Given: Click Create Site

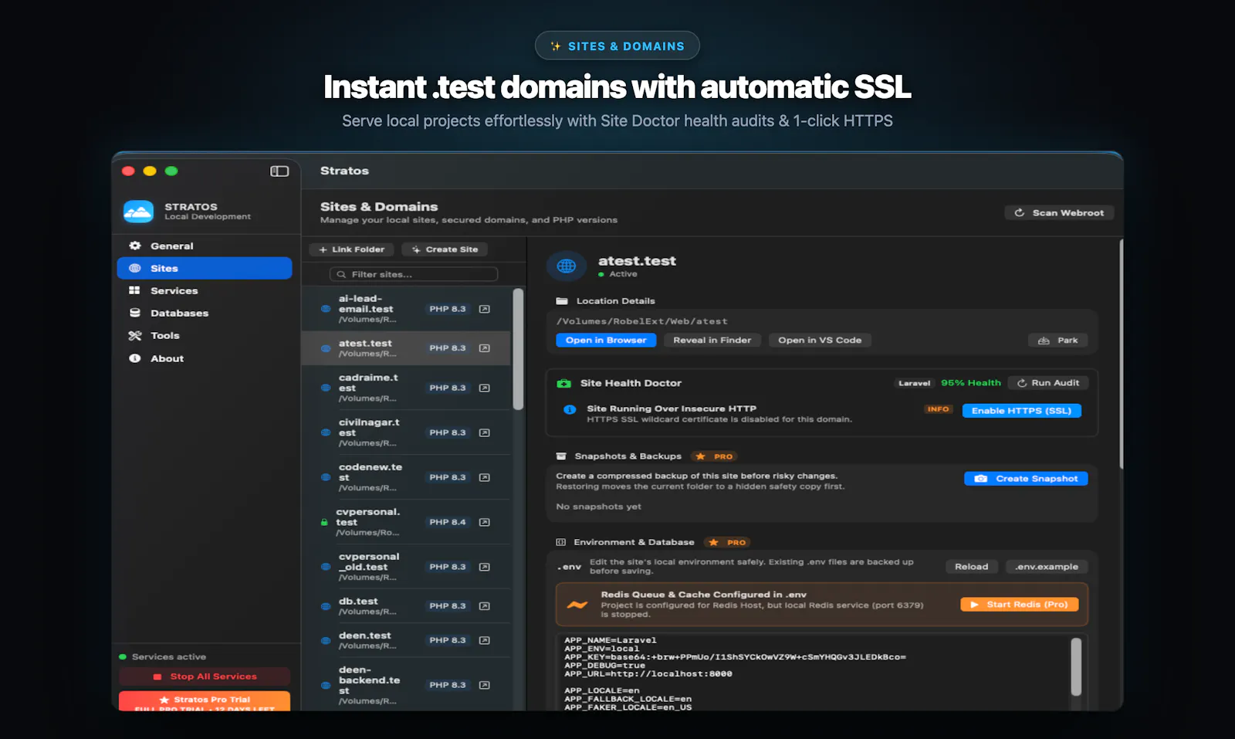Looking at the screenshot, I should coord(445,249).
